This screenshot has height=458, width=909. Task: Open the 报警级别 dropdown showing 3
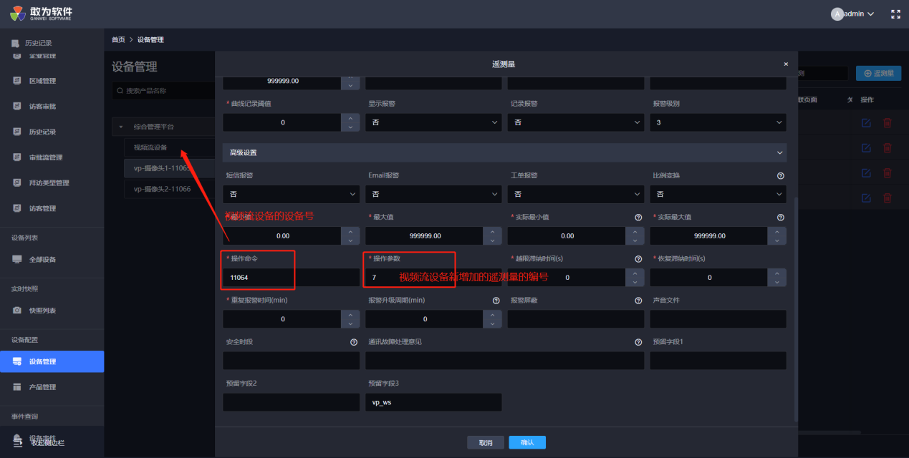[718, 122]
